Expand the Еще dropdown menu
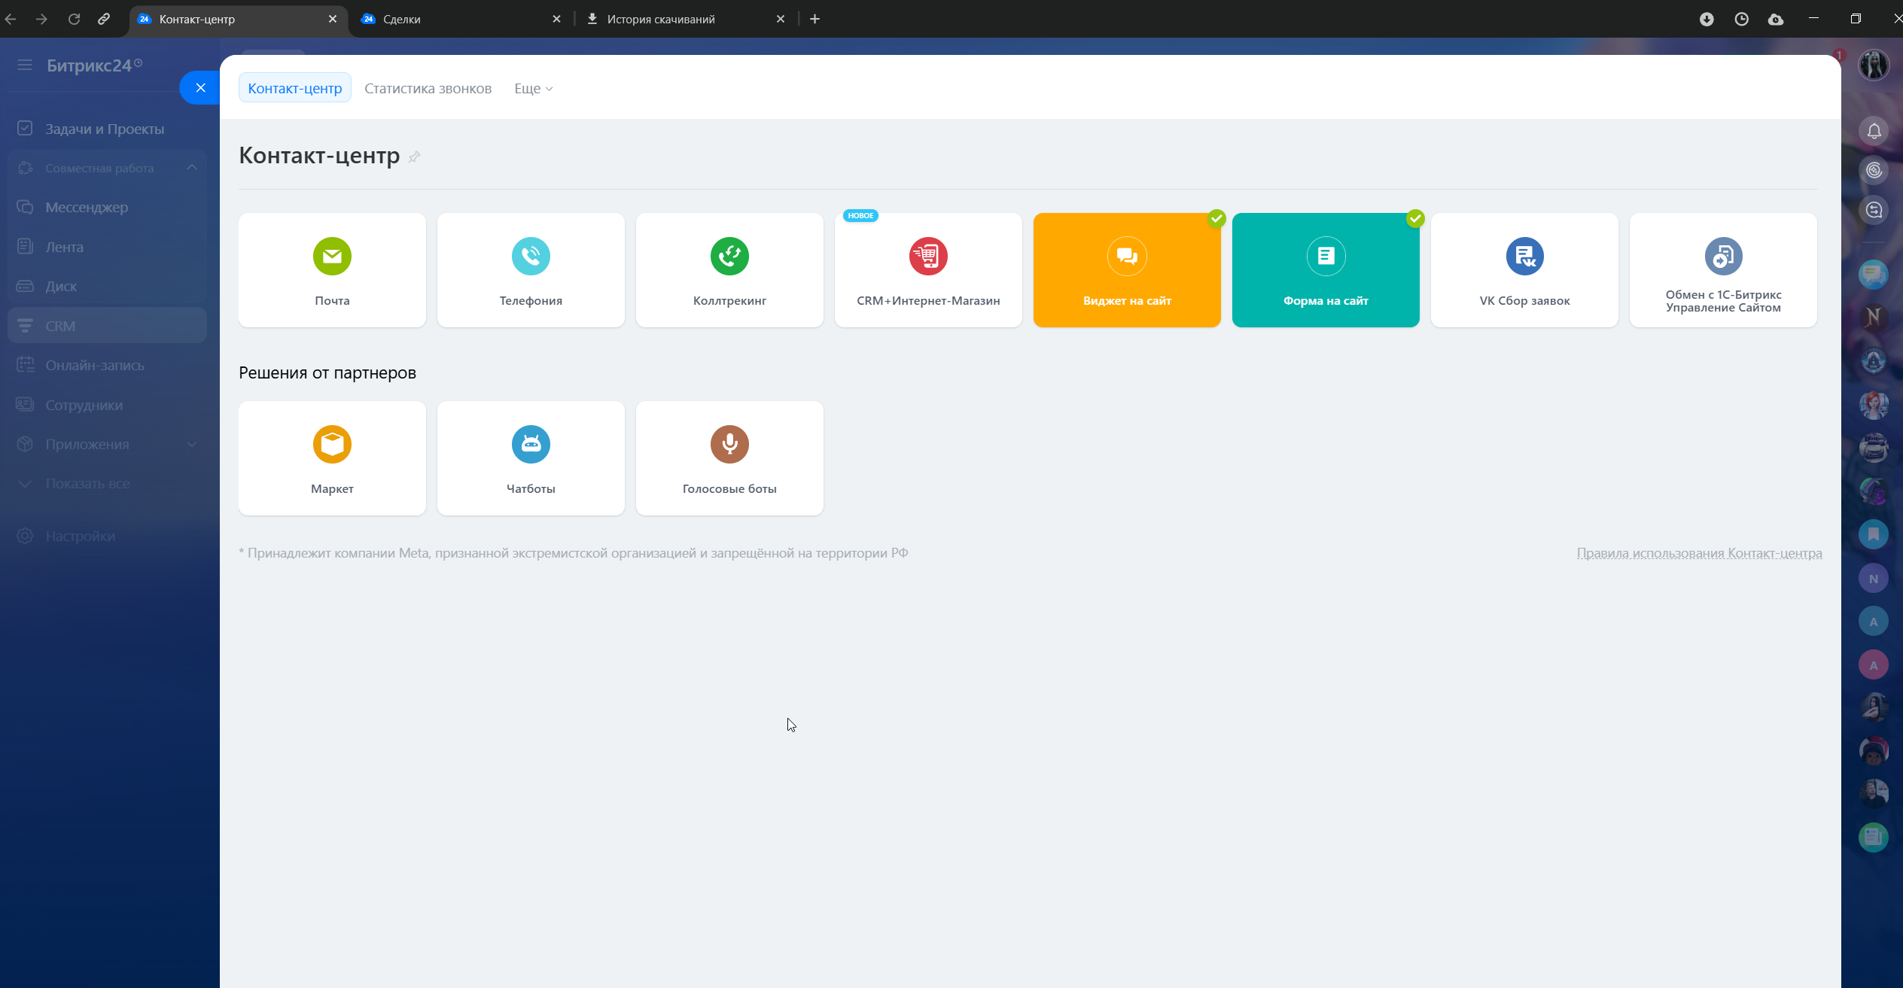Image resolution: width=1903 pixels, height=988 pixels. [534, 88]
